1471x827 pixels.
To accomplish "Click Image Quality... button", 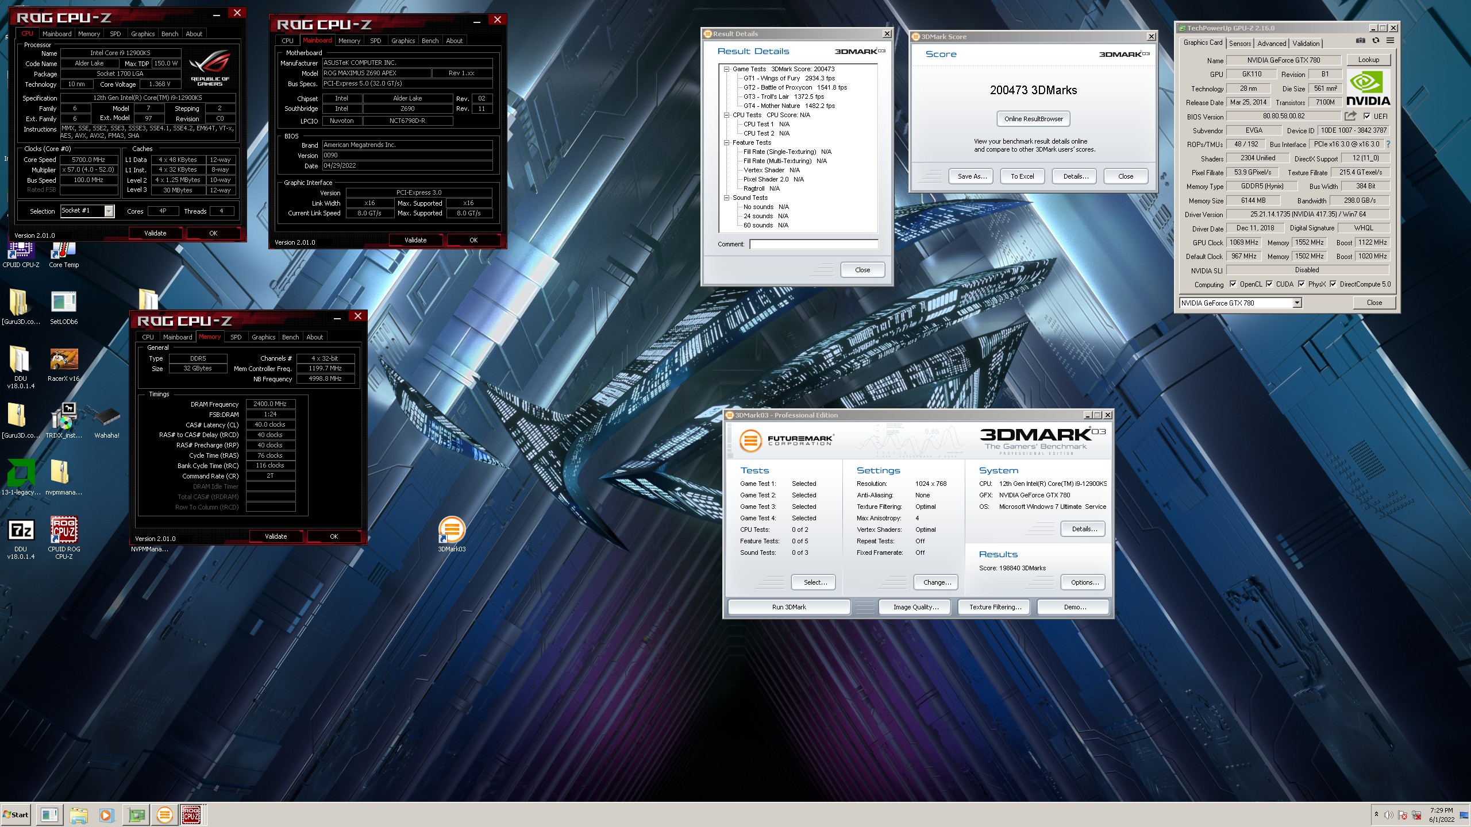I will 915,607.
